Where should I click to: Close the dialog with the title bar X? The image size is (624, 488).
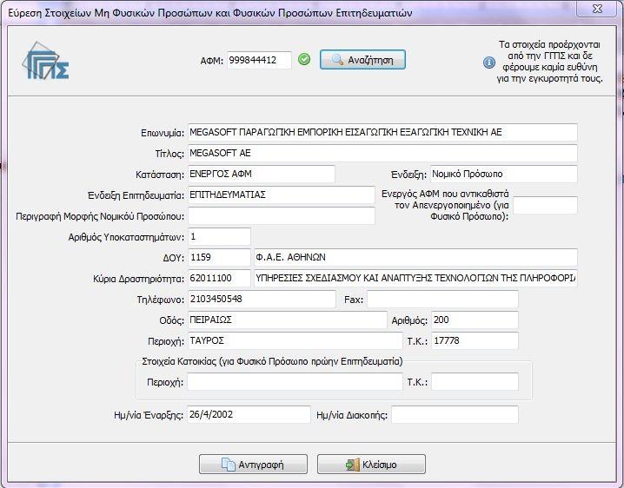click(x=597, y=9)
